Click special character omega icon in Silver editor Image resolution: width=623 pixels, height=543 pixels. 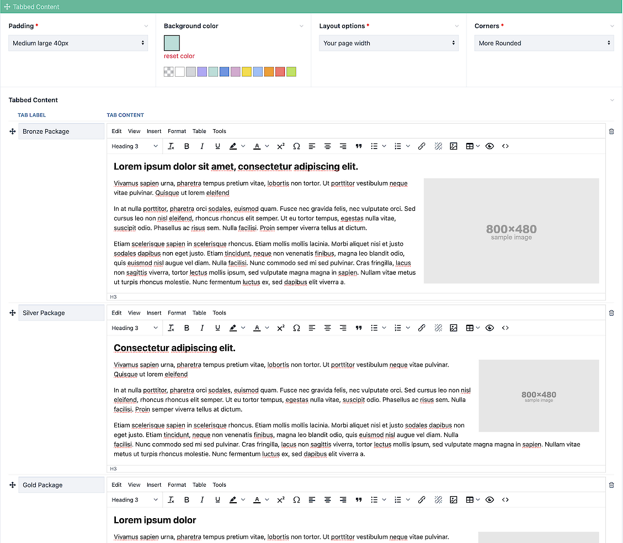pos(296,328)
